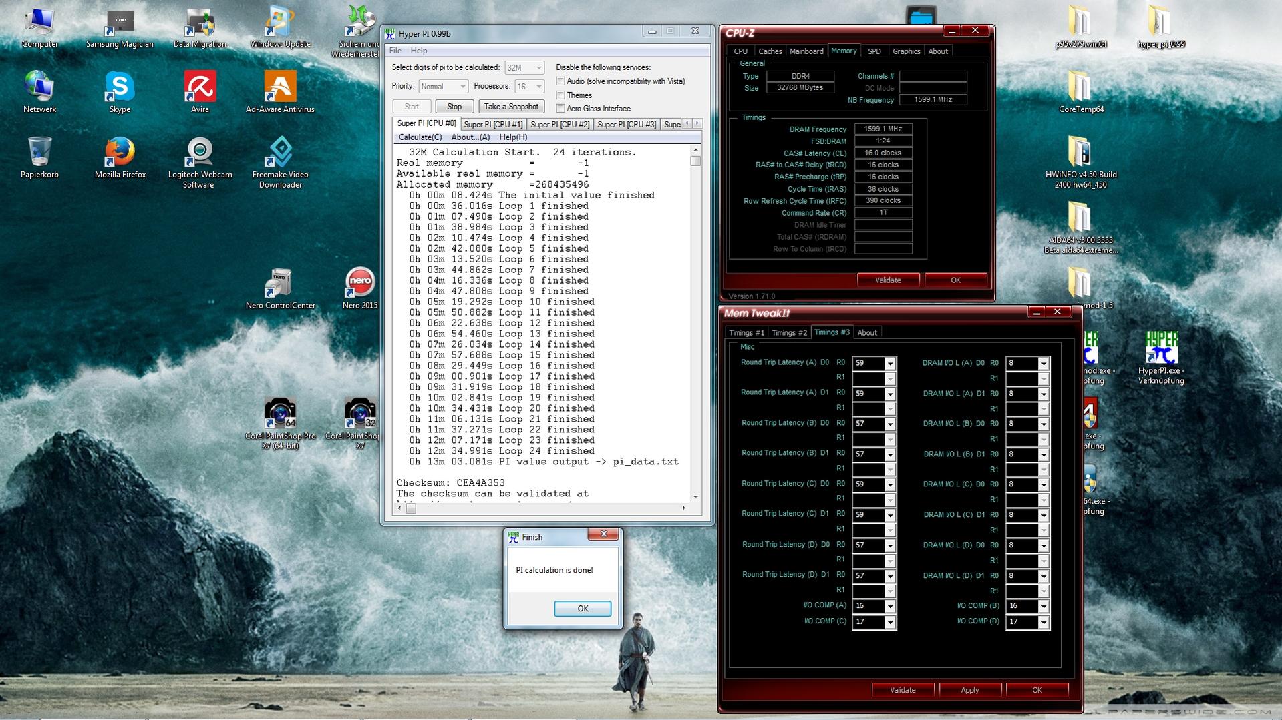Open the Computer desktop icon
The height and width of the screenshot is (720, 1282).
click(x=39, y=27)
